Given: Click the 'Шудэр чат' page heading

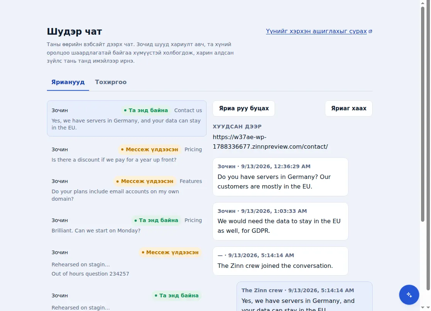Looking at the screenshot, I should coord(74,31).
